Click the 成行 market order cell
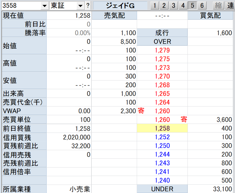Viewport: 235px width, 193px height. [x=162, y=33]
